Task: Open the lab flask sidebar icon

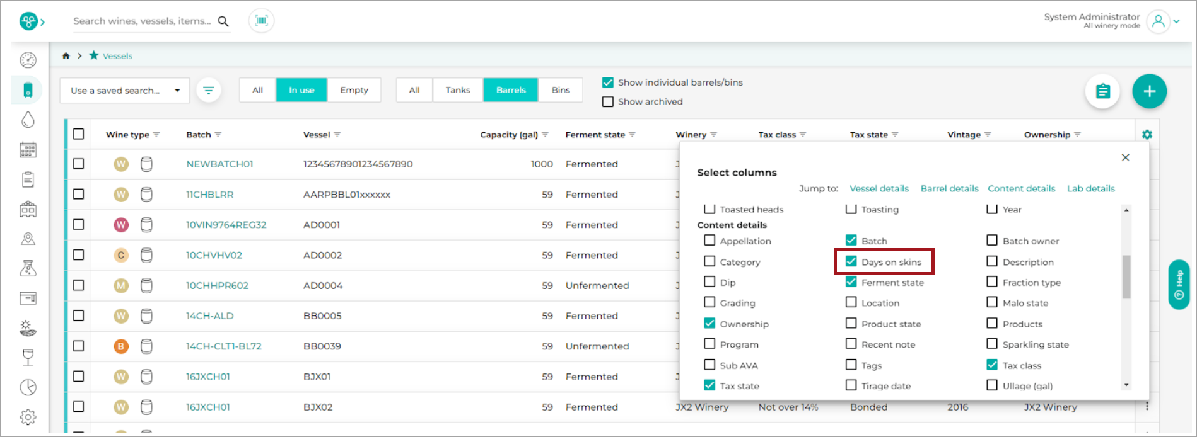Action: tap(28, 268)
